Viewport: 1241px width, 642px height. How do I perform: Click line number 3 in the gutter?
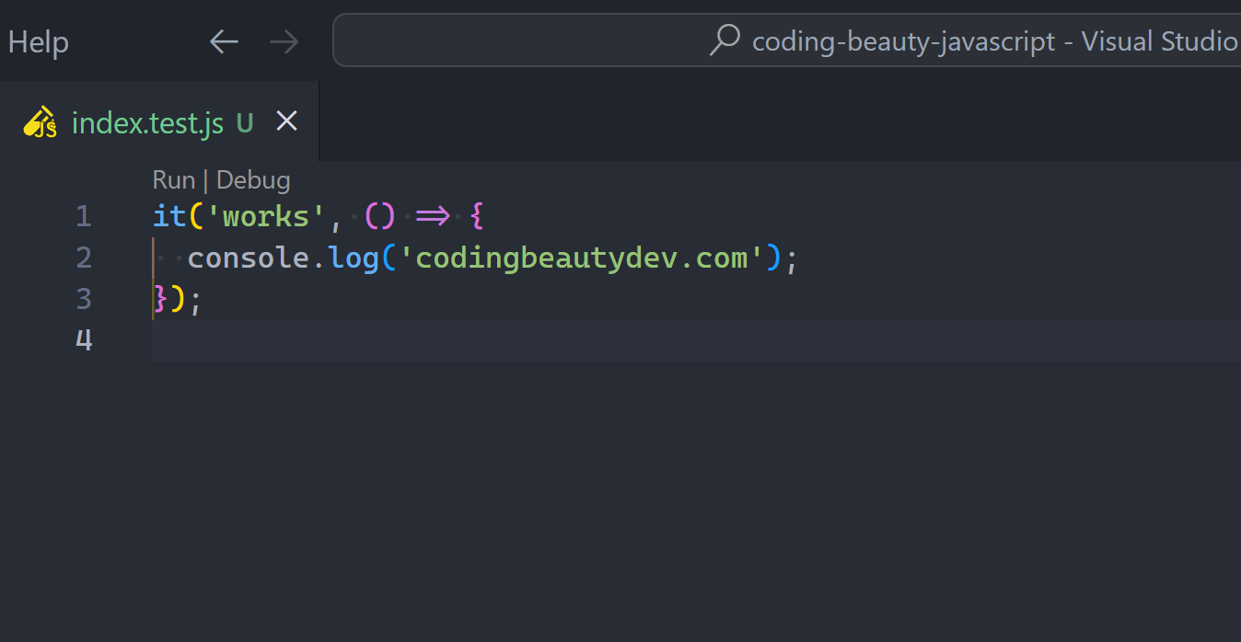(84, 299)
